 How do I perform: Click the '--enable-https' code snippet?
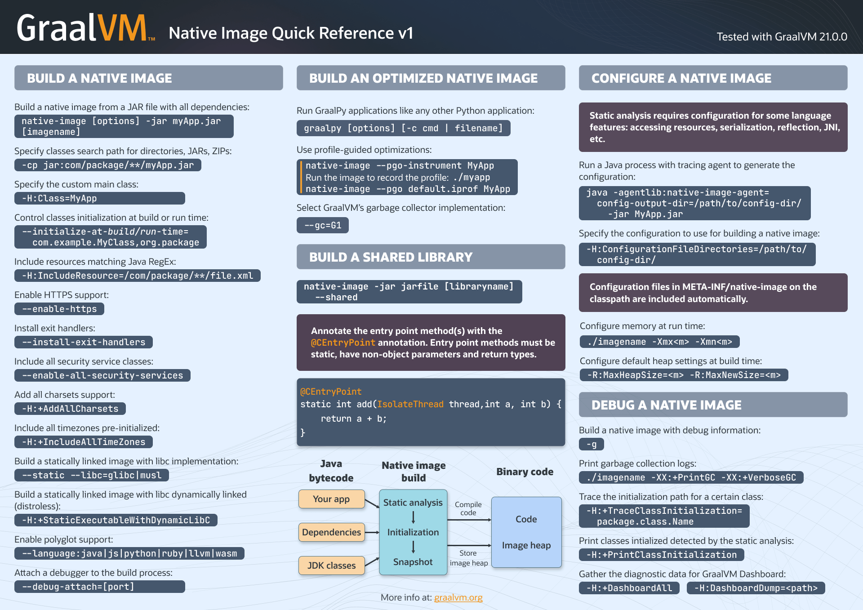tap(59, 309)
